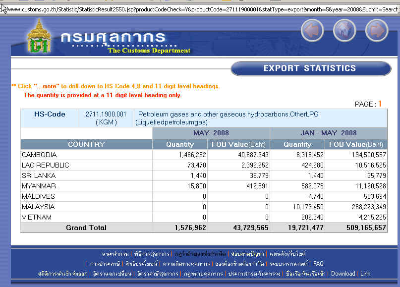Screen dimensions: 400x287
Task: Click grand total May FOB 43,729,565
Action: pyautogui.click(x=251, y=228)
